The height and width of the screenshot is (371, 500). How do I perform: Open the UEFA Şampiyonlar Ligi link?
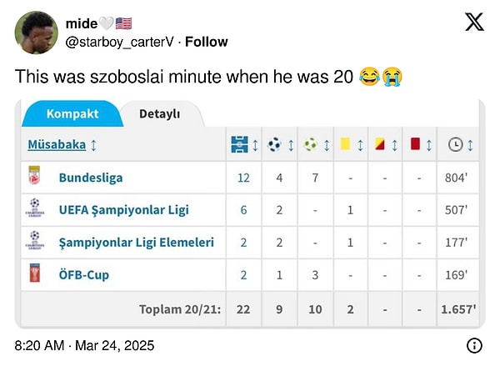tap(124, 210)
